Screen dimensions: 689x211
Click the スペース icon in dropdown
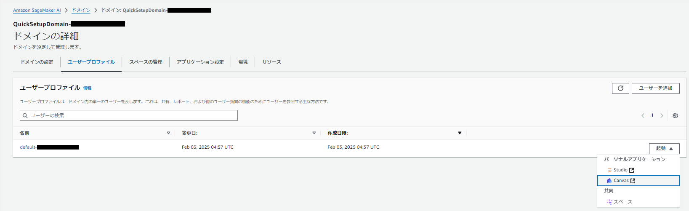[609, 202]
